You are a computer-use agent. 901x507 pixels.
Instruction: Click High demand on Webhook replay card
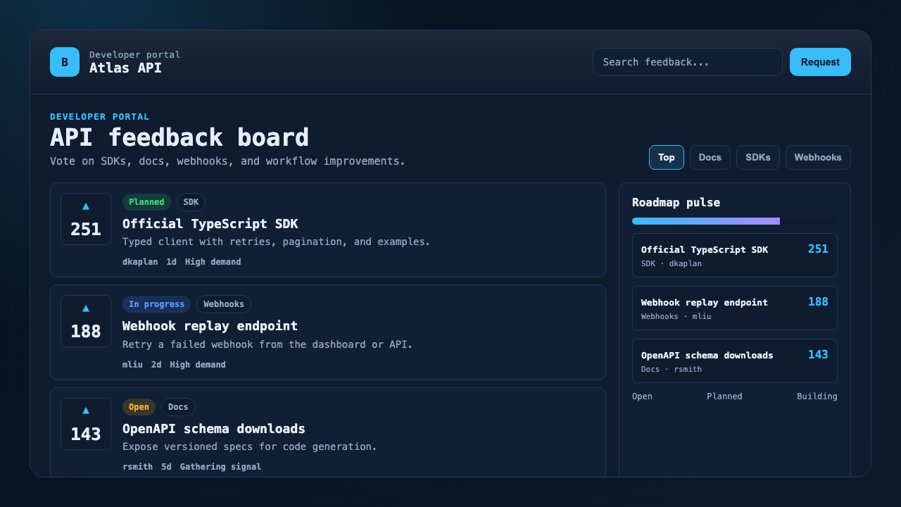point(198,365)
